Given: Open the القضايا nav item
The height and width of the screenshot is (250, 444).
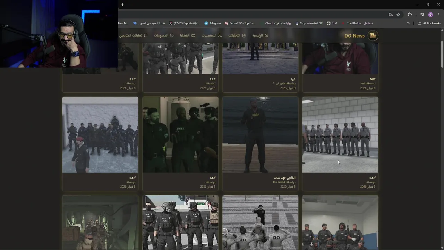Looking at the screenshot, I should click(x=187, y=35).
